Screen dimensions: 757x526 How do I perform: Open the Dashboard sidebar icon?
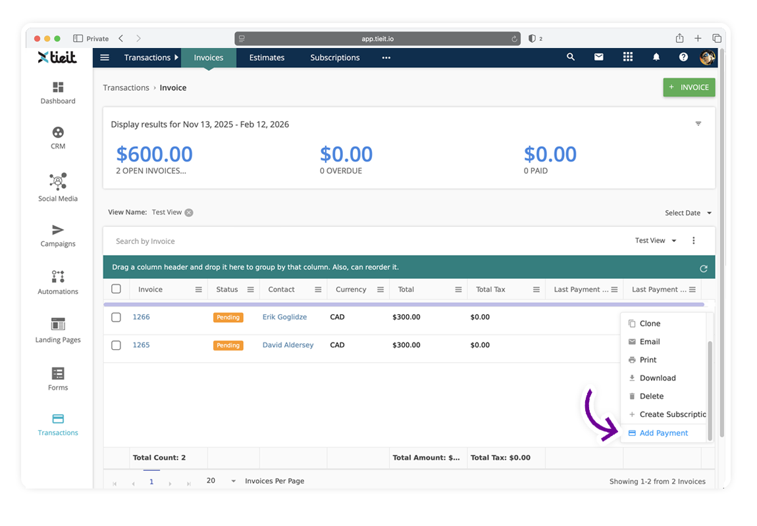[58, 87]
